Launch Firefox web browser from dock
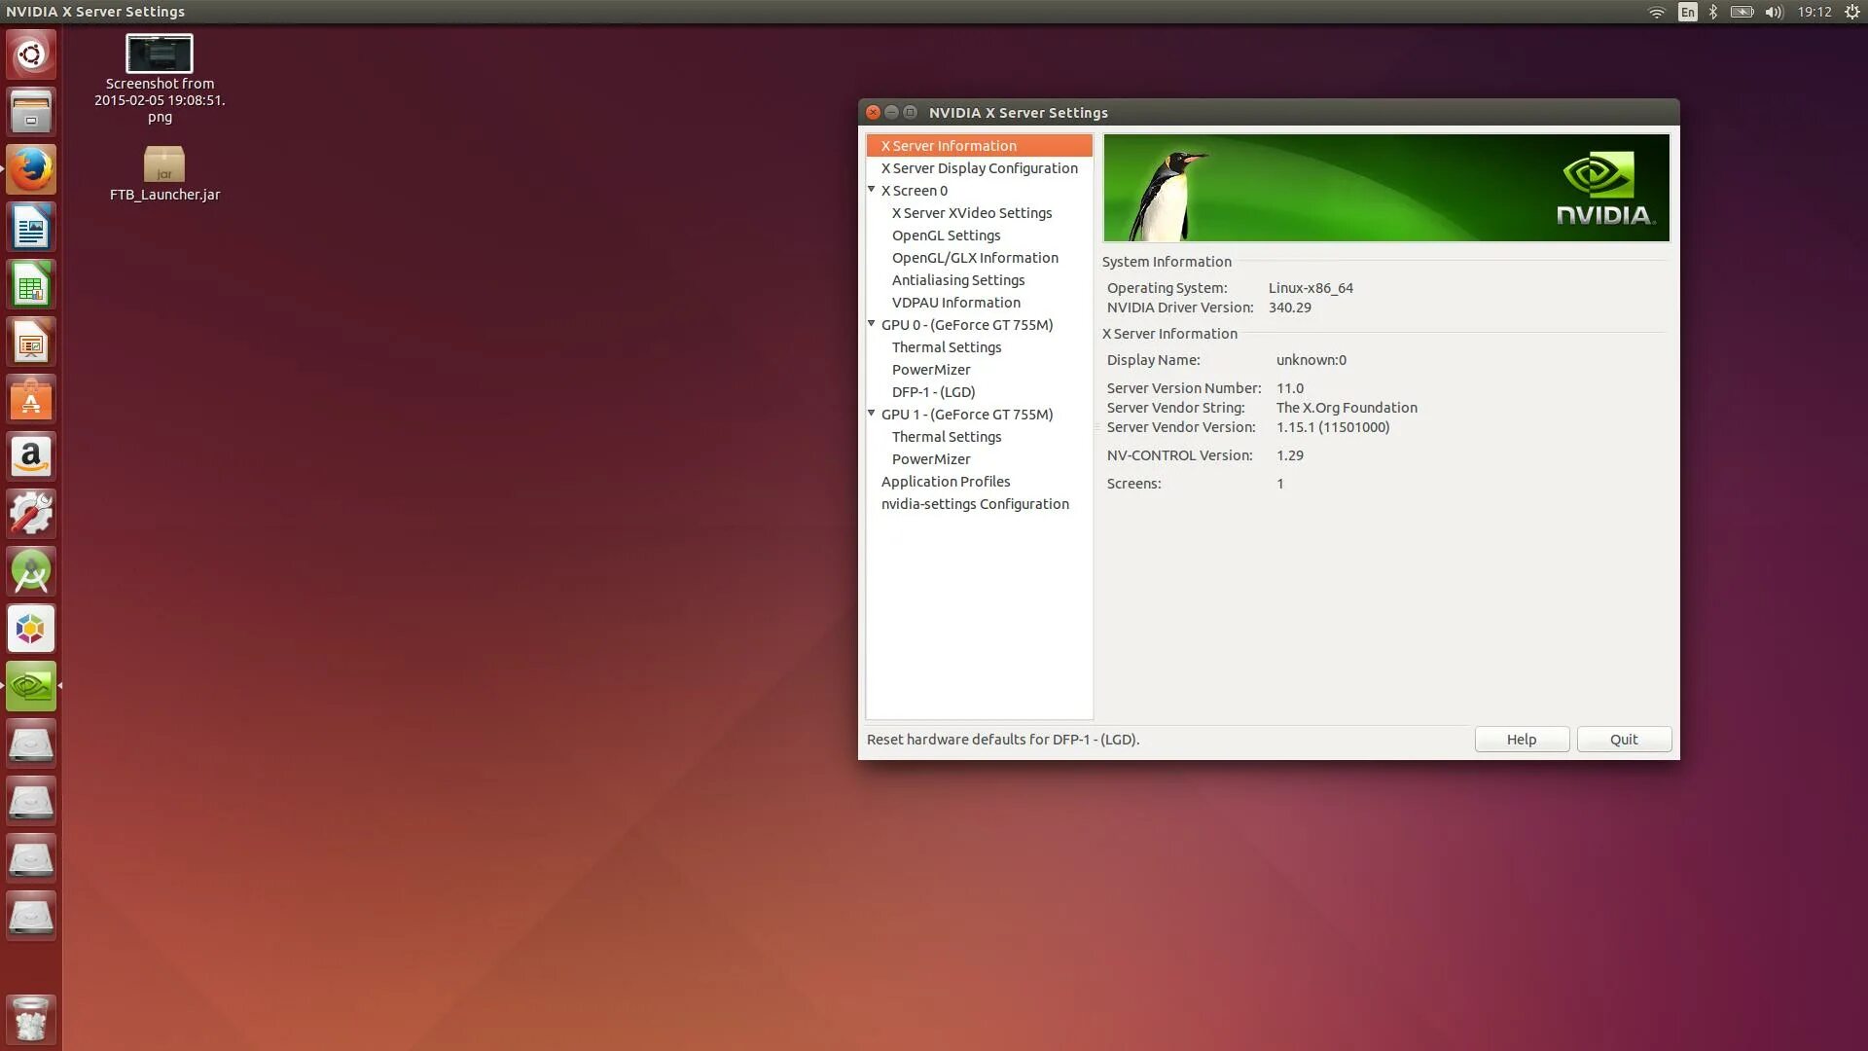Viewport: 1868px width, 1051px height. tap(31, 169)
